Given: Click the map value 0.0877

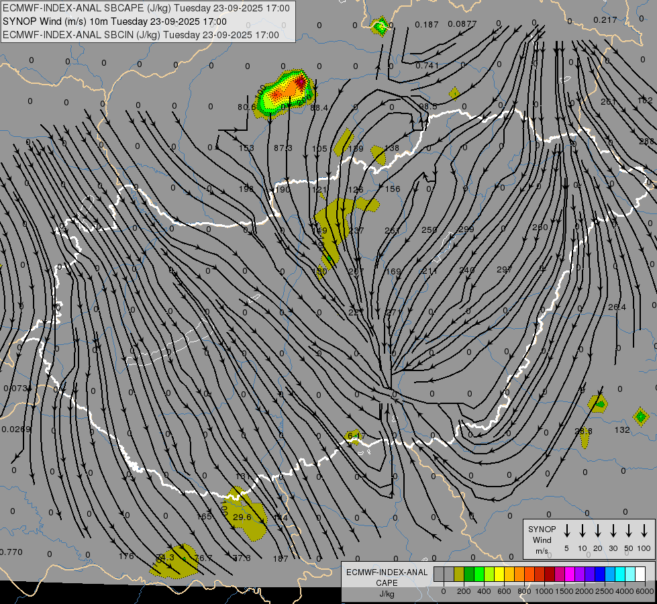Looking at the screenshot, I should (x=462, y=24).
